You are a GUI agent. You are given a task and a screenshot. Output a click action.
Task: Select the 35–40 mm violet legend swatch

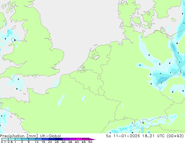[x=72, y=139]
